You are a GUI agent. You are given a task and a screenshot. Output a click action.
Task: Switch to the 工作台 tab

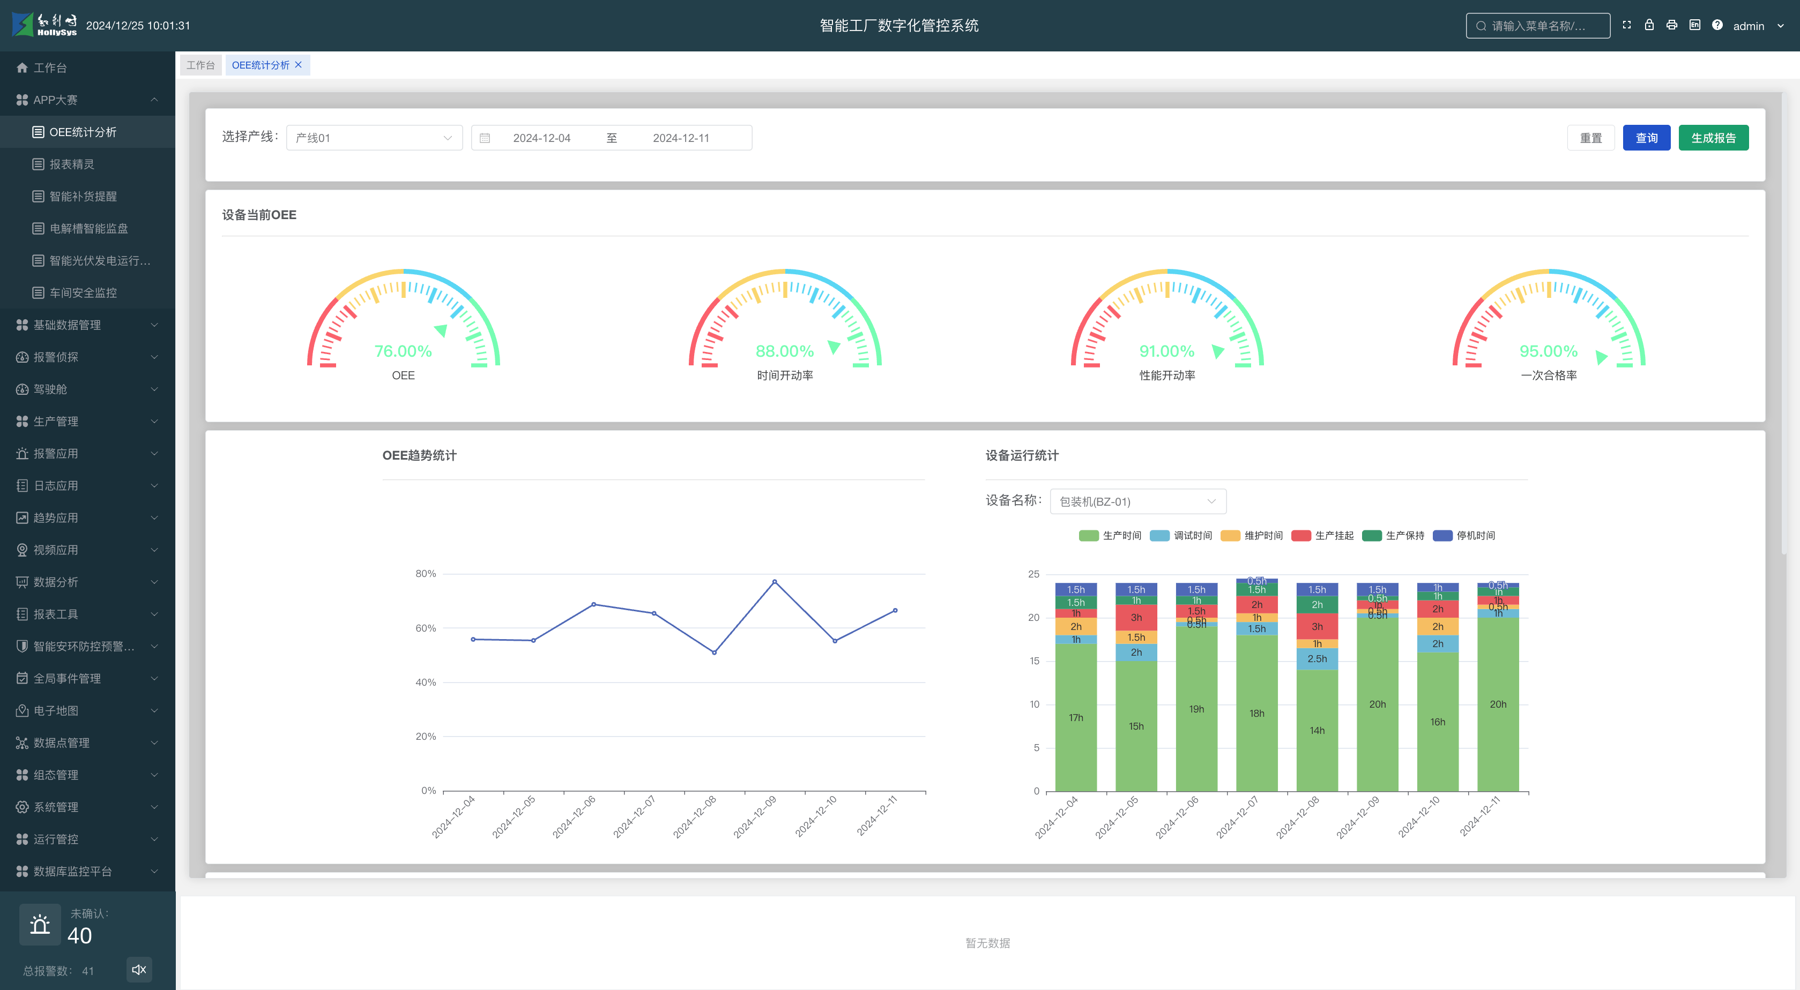(200, 65)
